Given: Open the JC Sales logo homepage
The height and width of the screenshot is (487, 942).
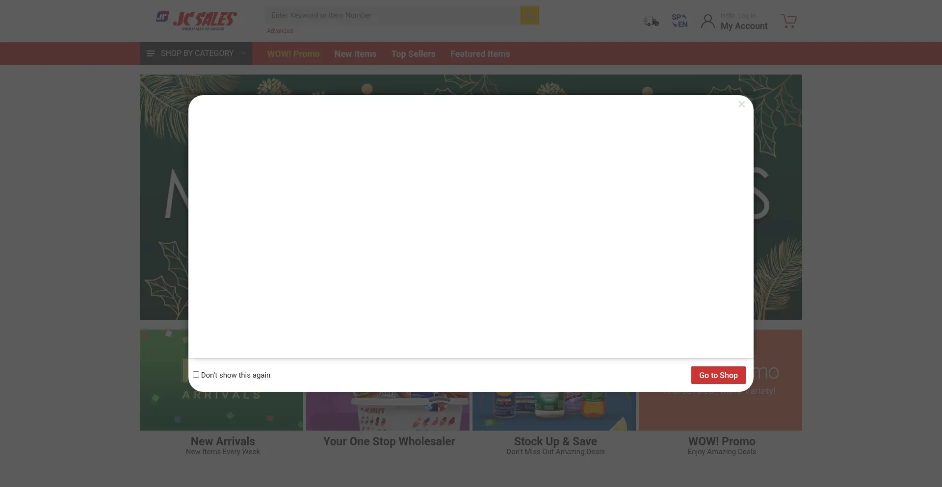Looking at the screenshot, I should tap(197, 21).
